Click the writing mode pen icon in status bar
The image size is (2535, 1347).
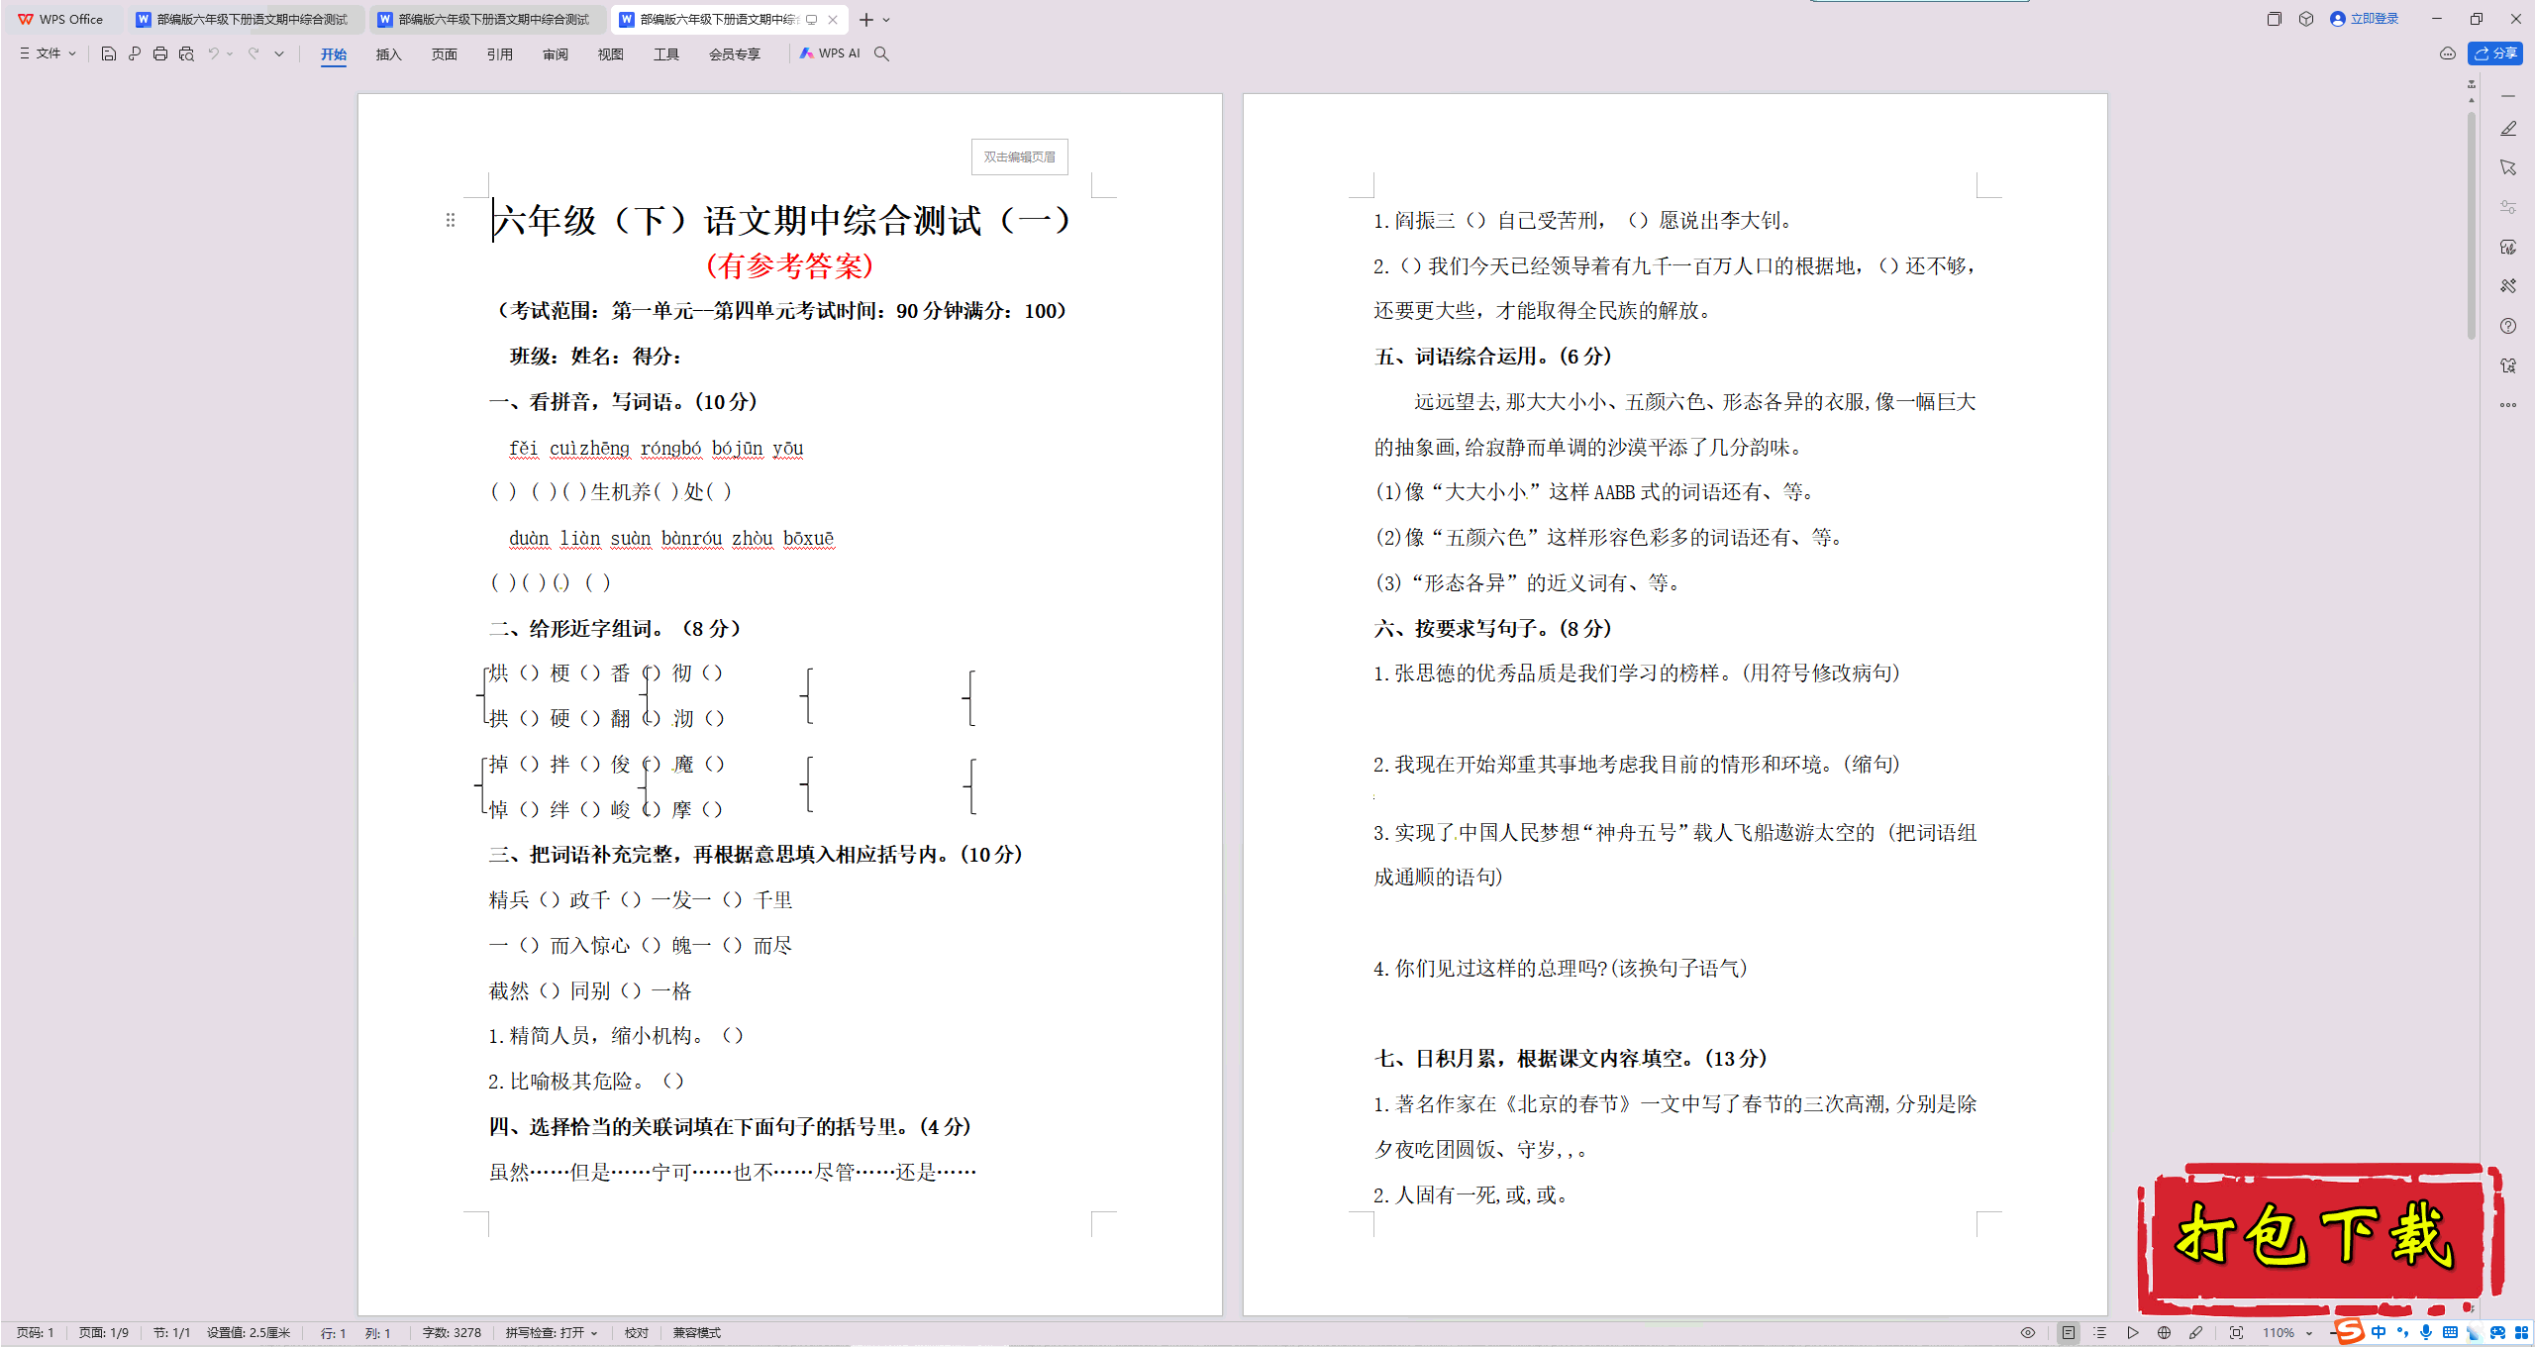tap(2196, 1333)
